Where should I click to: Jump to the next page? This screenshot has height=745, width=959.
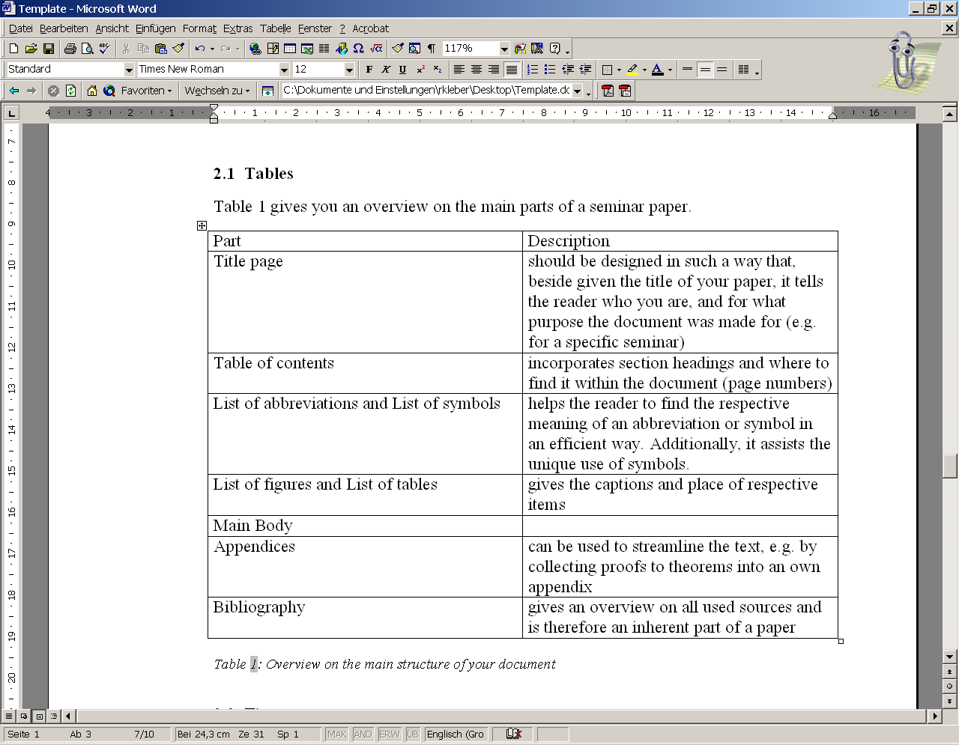(x=950, y=701)
